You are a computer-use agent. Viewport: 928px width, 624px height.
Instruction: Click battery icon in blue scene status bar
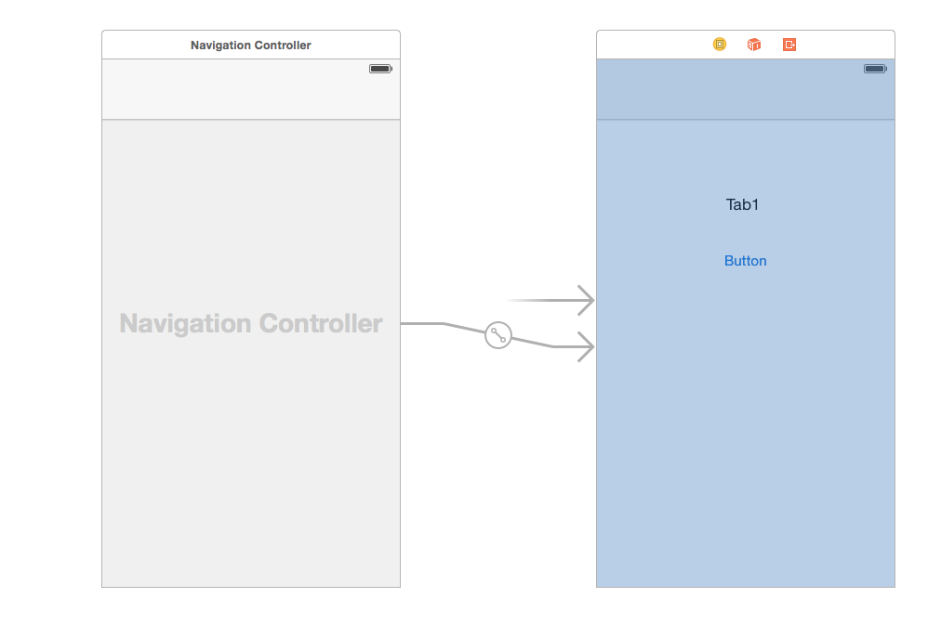[x=875, y=69]
